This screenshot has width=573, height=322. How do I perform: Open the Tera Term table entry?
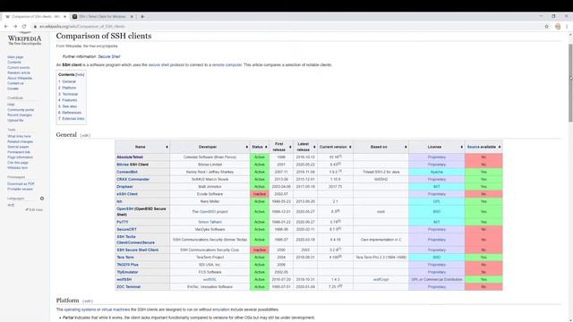(125, 258)
